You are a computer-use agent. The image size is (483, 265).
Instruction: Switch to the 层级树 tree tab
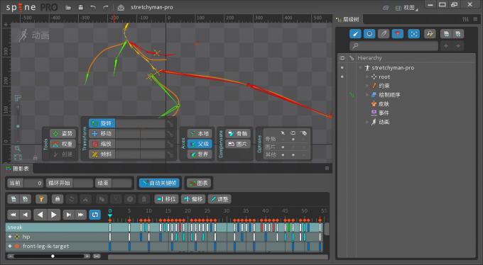click(x=348, y=19)
